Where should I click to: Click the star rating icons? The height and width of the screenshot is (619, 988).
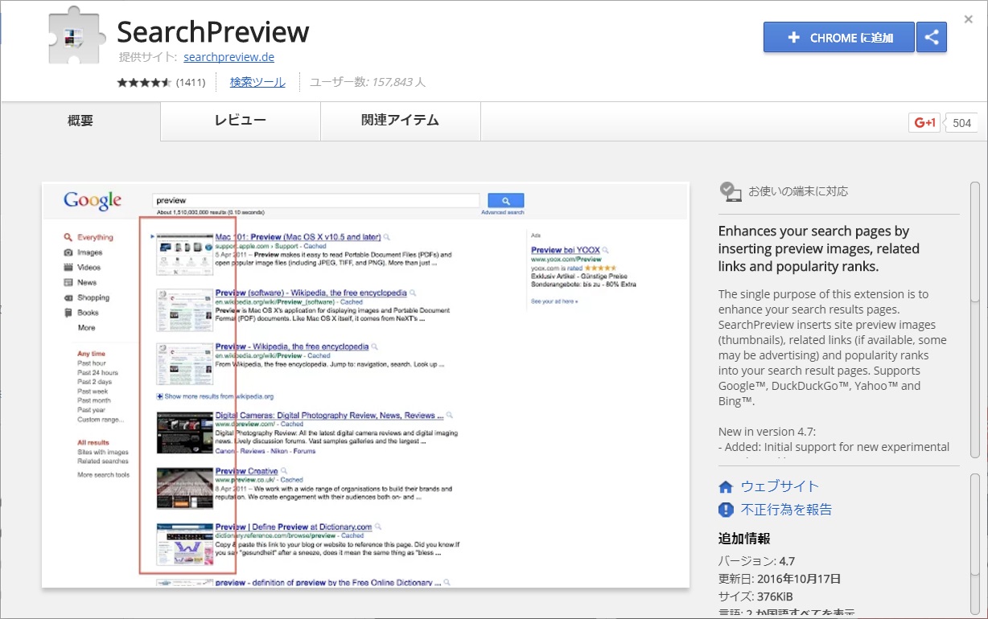(x=145, y=82)
